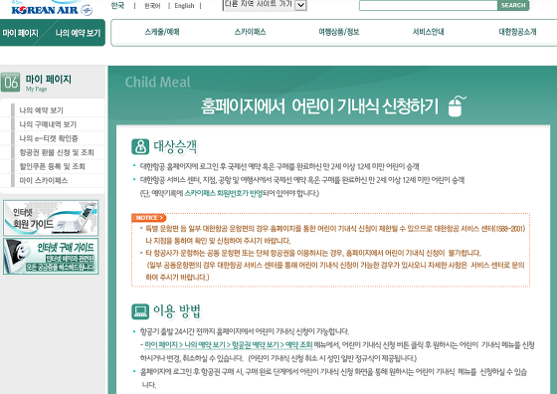557x394 pixels.
Task: Click the Korean Air logo
Action: 52,9
